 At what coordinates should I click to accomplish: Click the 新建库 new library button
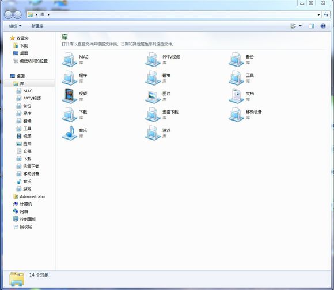click(37, 26)
